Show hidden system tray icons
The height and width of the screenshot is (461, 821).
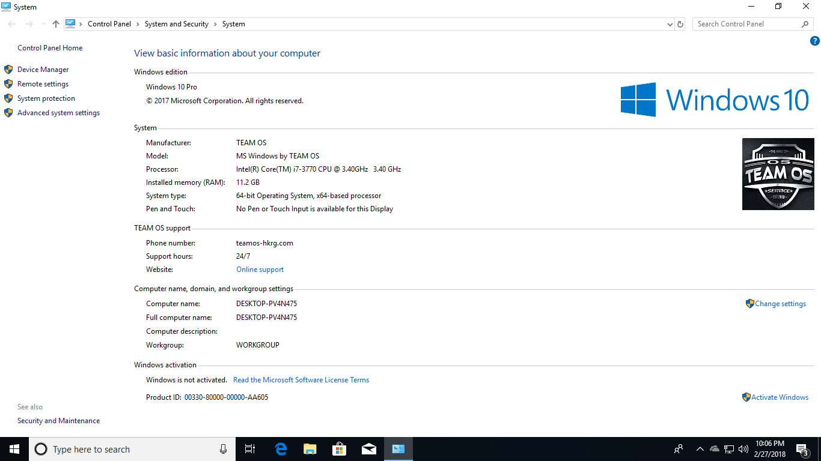[x=700, y=449]
